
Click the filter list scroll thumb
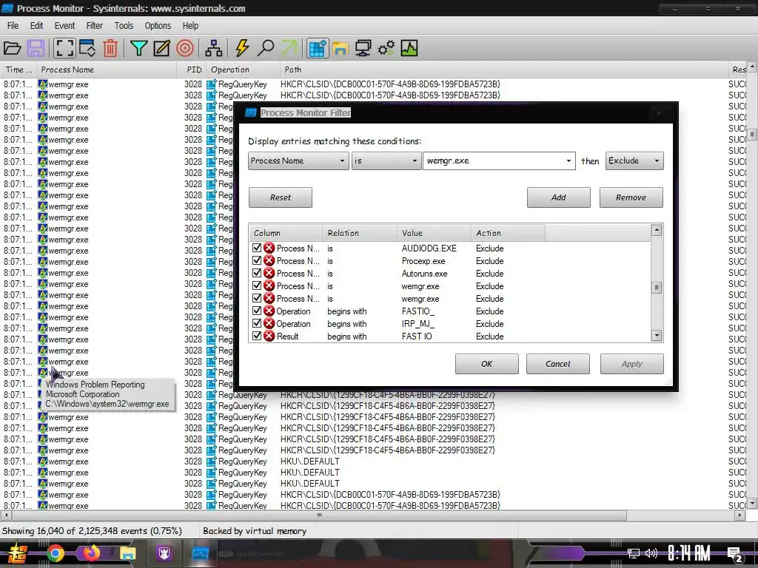(657, 288)
